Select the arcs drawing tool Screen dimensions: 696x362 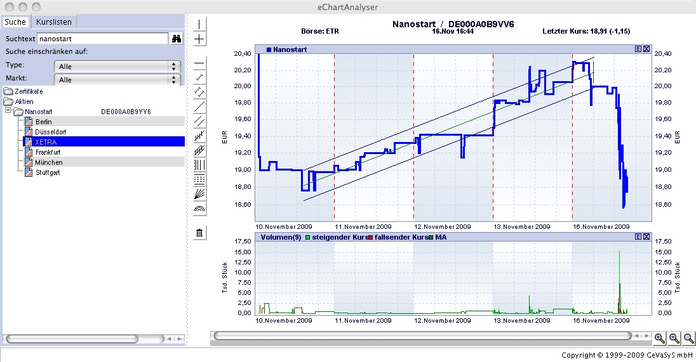[x=199, y=208]
